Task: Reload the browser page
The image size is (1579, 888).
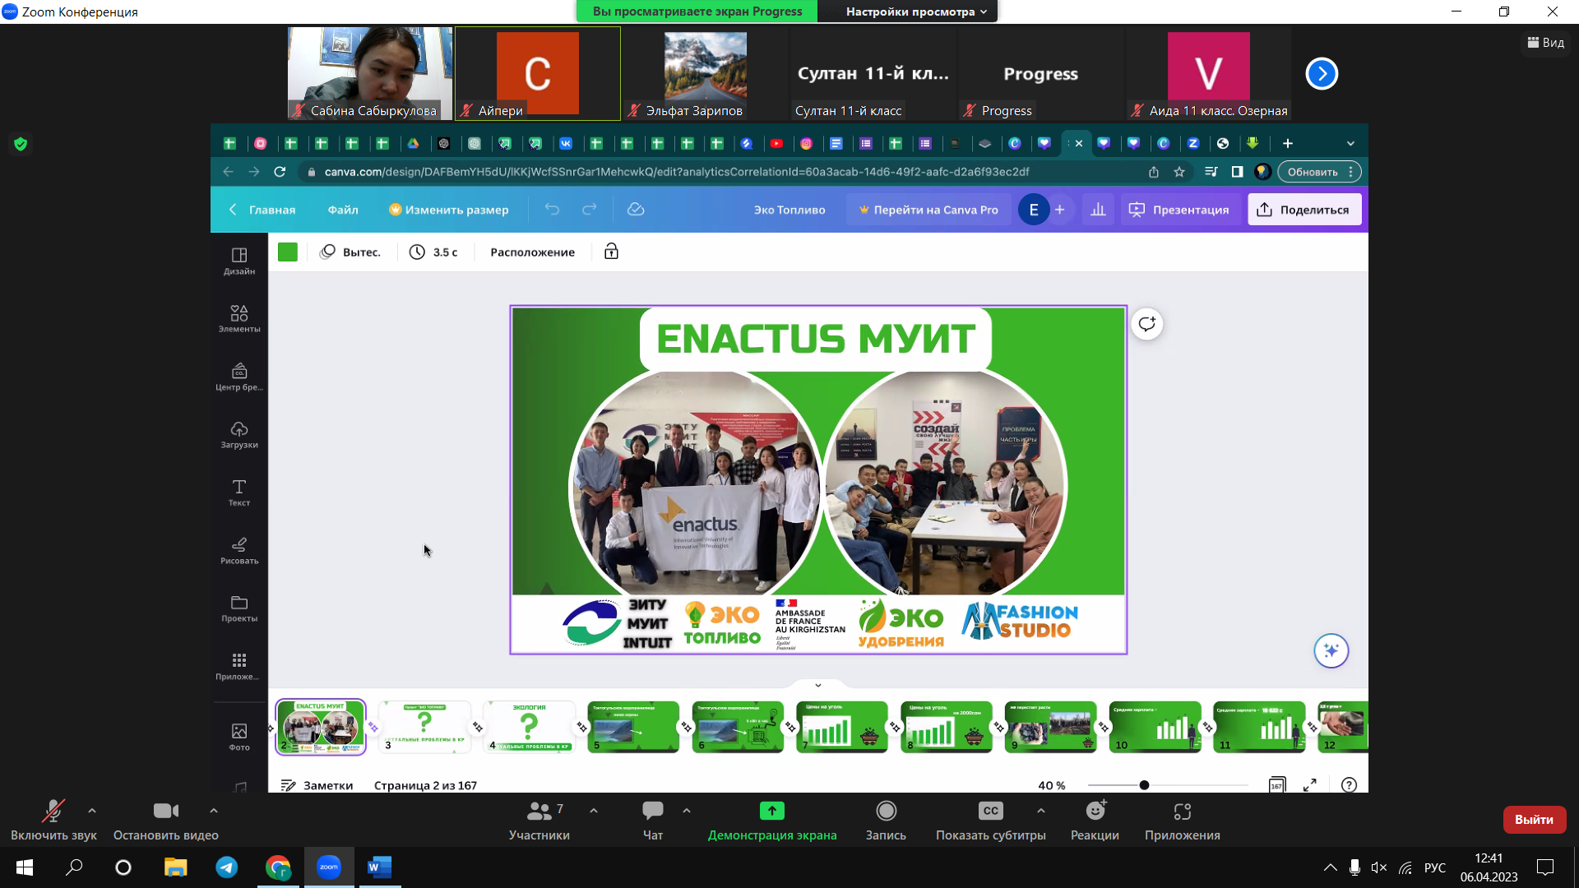Action: (280, 172)
